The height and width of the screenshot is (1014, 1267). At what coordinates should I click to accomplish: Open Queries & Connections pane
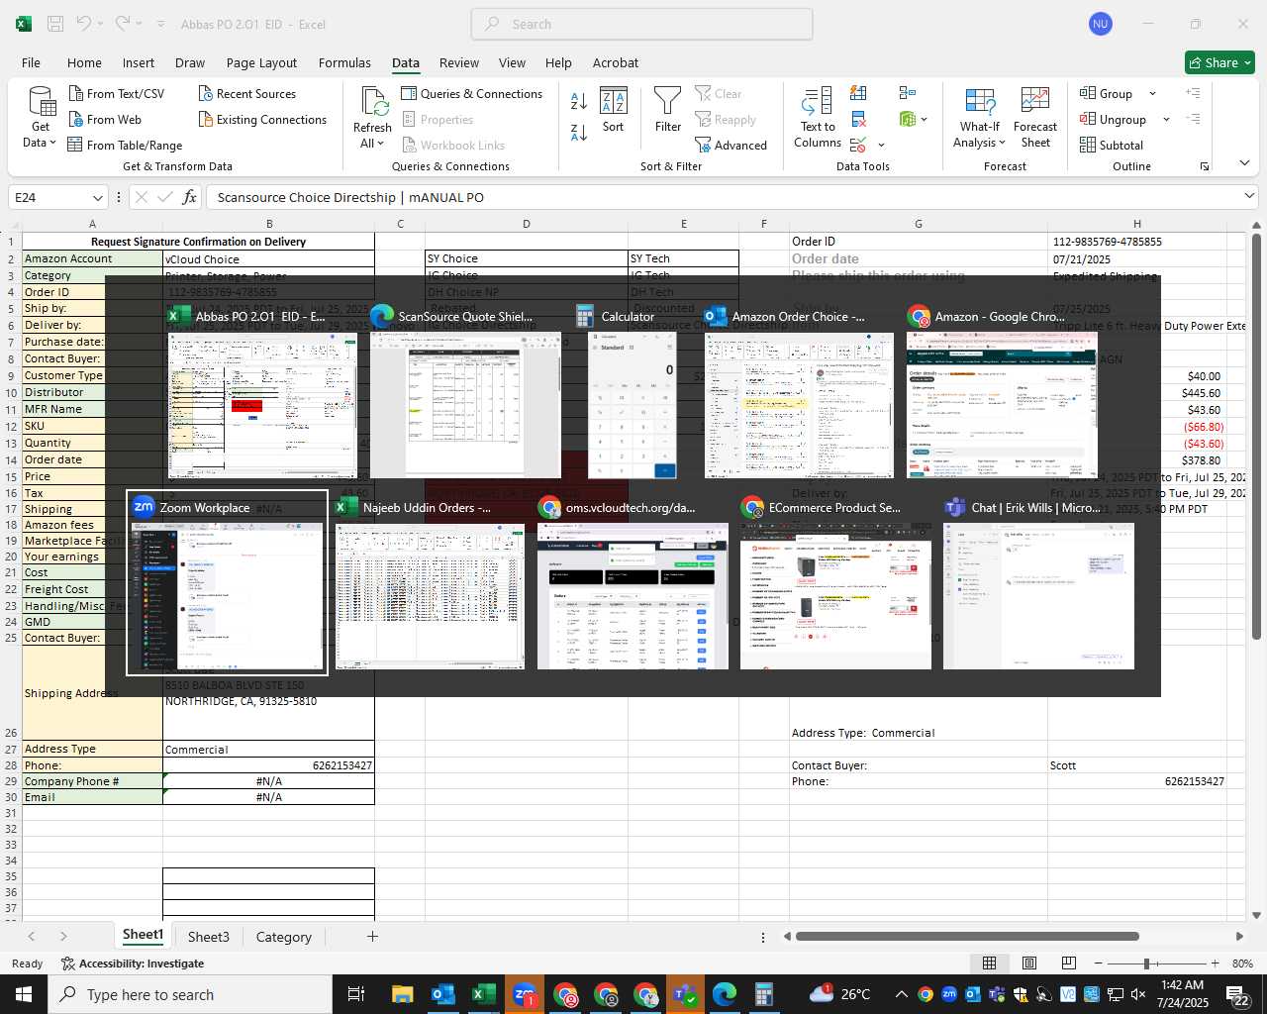pos(471,93)
